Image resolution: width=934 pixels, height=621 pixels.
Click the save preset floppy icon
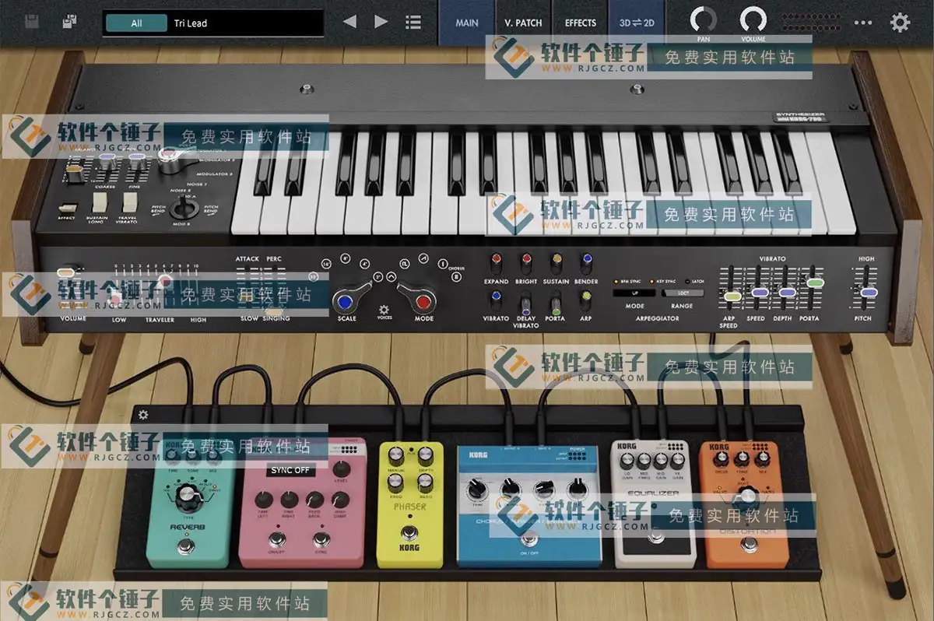32,22
